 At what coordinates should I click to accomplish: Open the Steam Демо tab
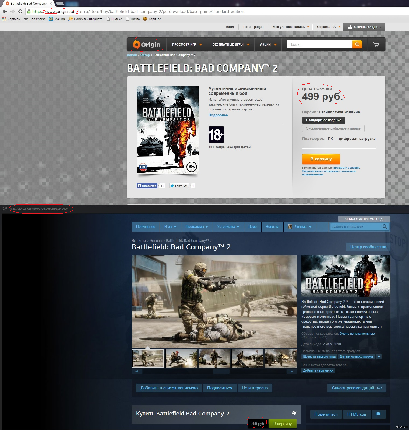[x=252, y=227]
